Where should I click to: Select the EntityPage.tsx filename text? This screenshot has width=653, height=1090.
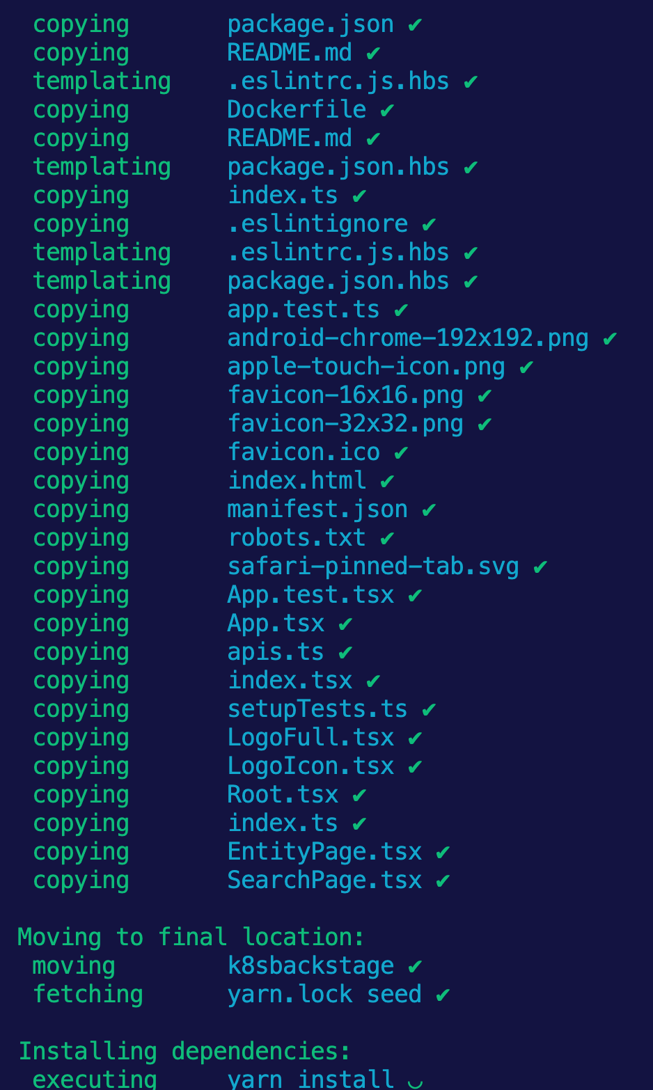point(324,852)
